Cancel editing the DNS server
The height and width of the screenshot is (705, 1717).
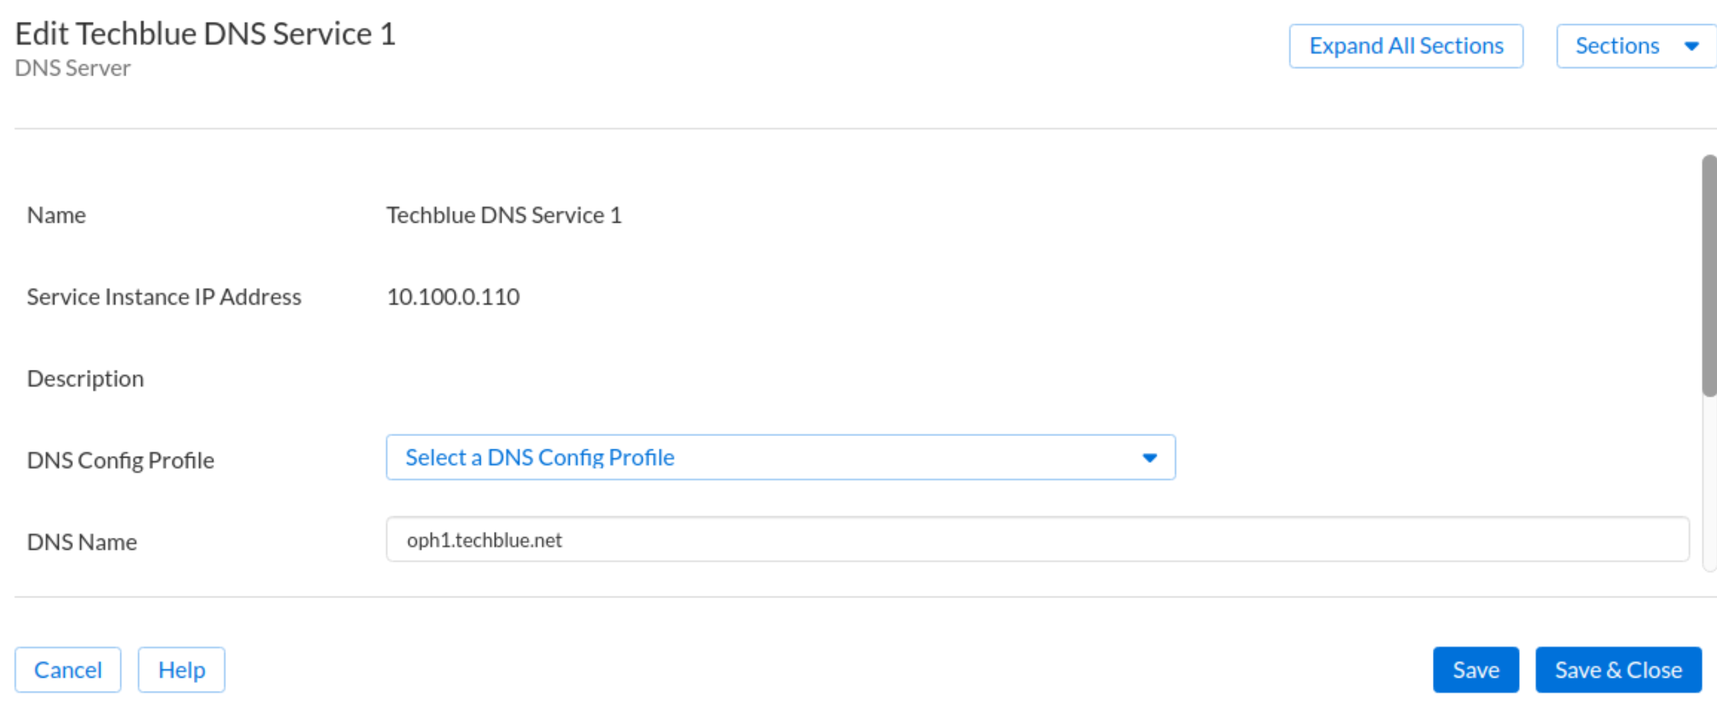(68, 670)
